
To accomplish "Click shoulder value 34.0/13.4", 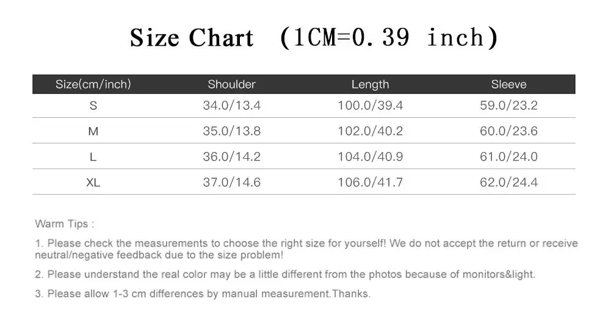I will (x=231, y=106).
